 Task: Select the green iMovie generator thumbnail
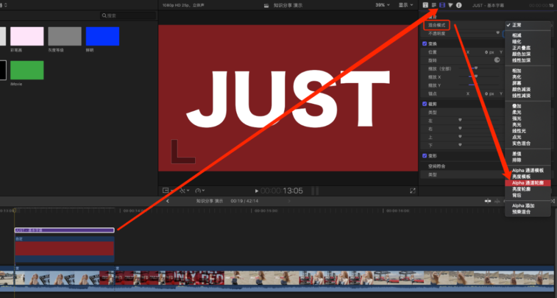27,70
